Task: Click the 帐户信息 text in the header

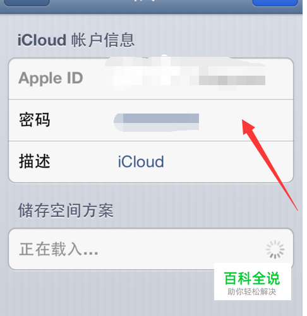Action: [103, 40]
